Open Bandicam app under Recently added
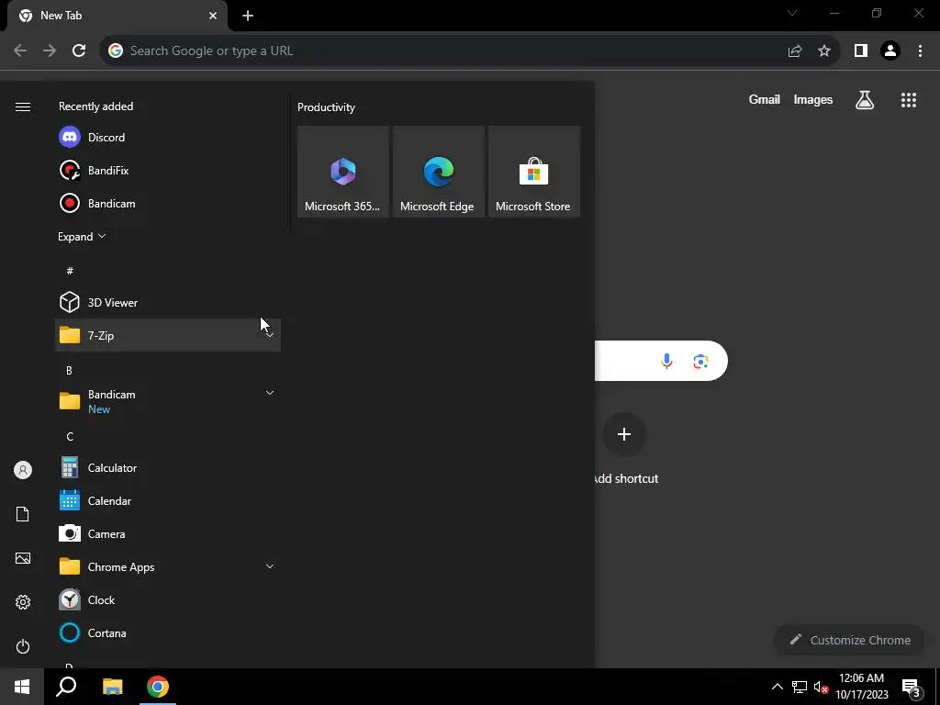This screenshot has height=705, width=940. [168, 203]
